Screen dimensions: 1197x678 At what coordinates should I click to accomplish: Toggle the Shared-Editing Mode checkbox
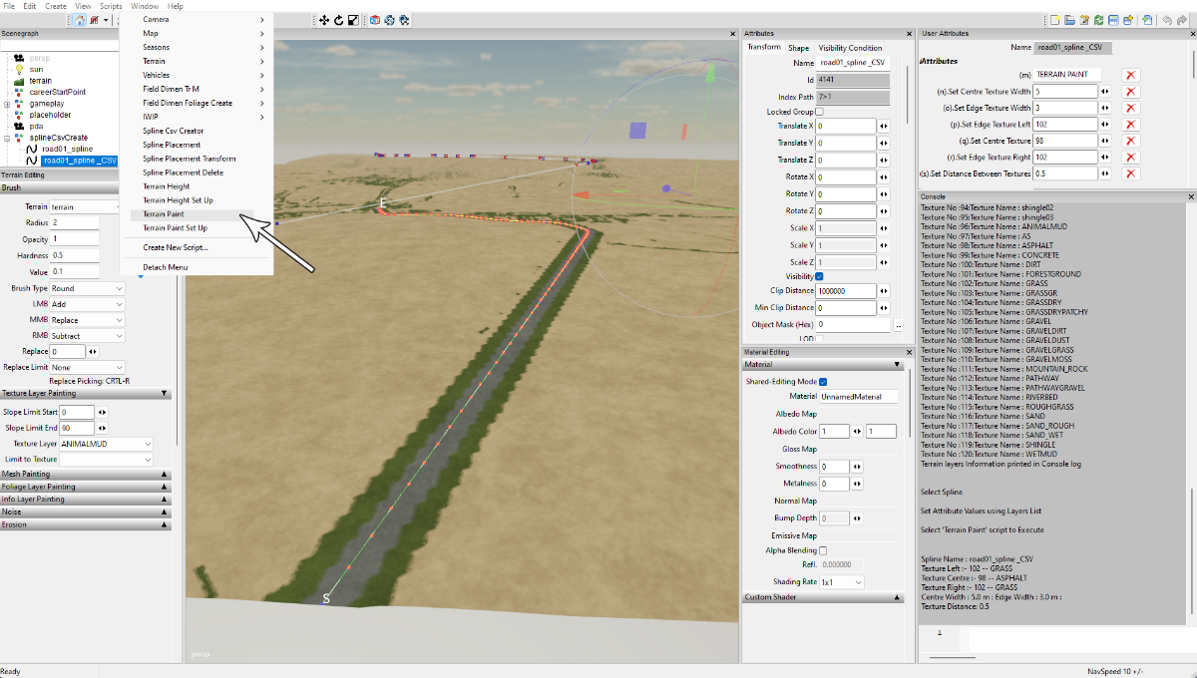pyautogui.click(x=823, y=382)
